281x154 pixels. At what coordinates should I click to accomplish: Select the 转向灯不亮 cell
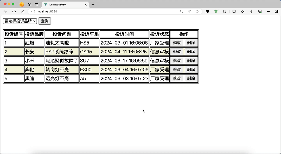pos(62,69)
